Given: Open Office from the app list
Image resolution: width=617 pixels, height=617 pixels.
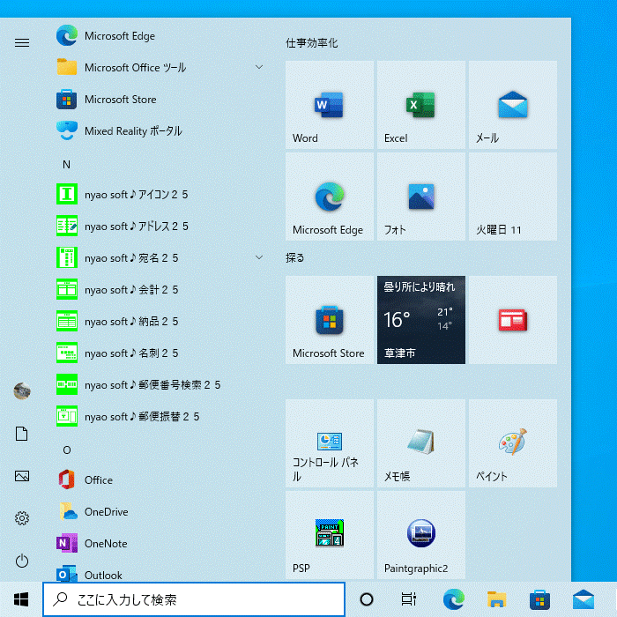Looking at the screenshot, I should pyautogui.click(x=158, y=480).
